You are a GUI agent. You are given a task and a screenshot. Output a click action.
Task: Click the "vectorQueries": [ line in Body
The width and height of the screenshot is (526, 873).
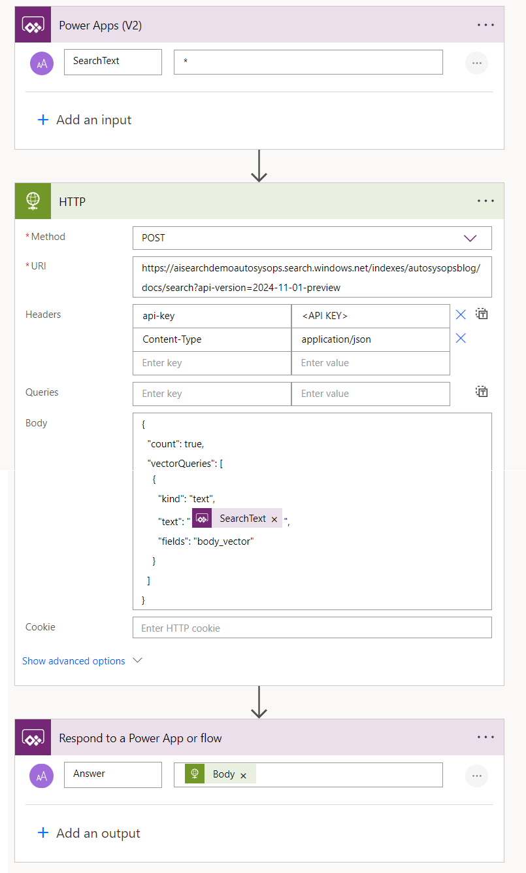tap(186, 464)
